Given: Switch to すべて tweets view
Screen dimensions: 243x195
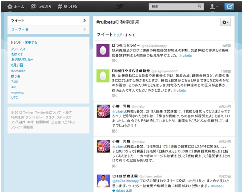Looking at the screenshot, I should click(130, 35).
